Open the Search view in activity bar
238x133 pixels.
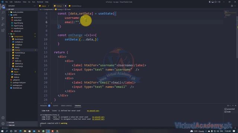pos(3,13)
